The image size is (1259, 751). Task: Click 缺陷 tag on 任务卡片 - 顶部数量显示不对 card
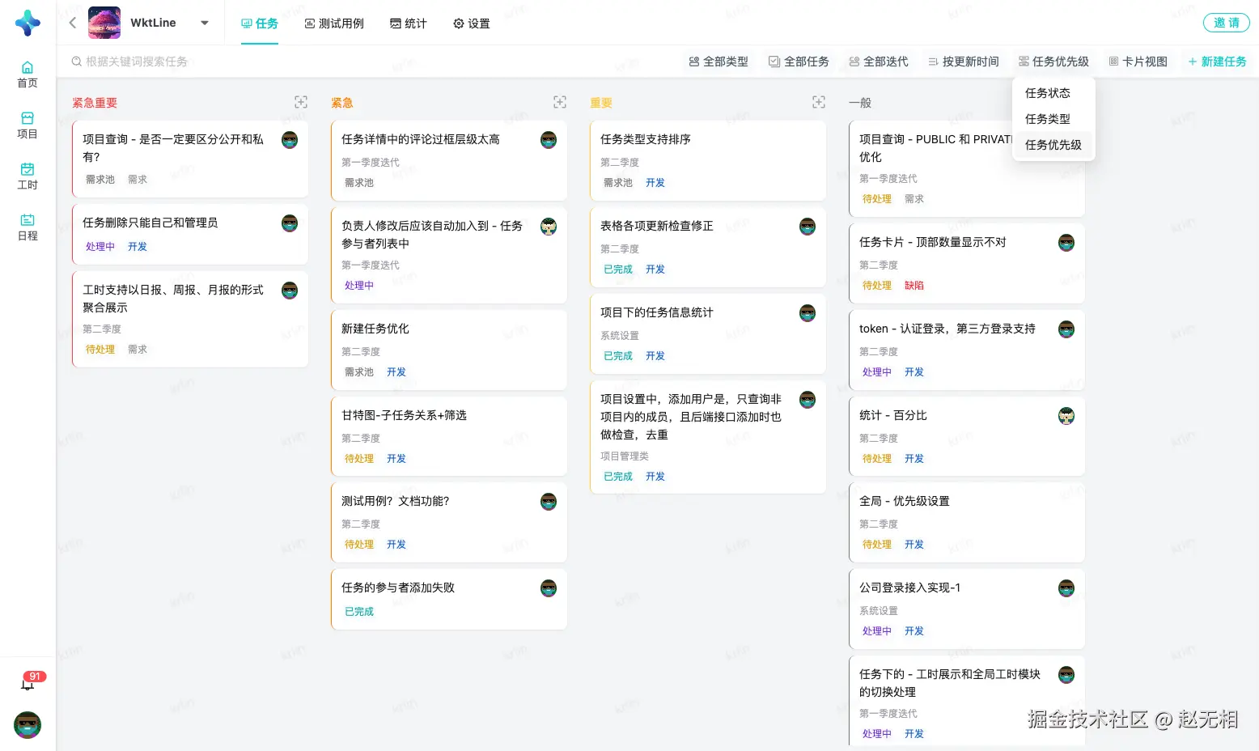[x=914, y=286]
